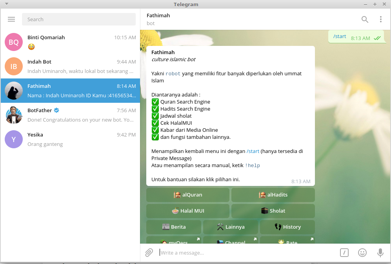Image resolution: width=391 pixels, height=264 pixels.
Task: Maximize the Telegram window
Action: tap(375, 4)
